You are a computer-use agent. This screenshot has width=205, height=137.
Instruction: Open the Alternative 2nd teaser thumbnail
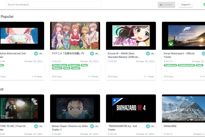22,36
